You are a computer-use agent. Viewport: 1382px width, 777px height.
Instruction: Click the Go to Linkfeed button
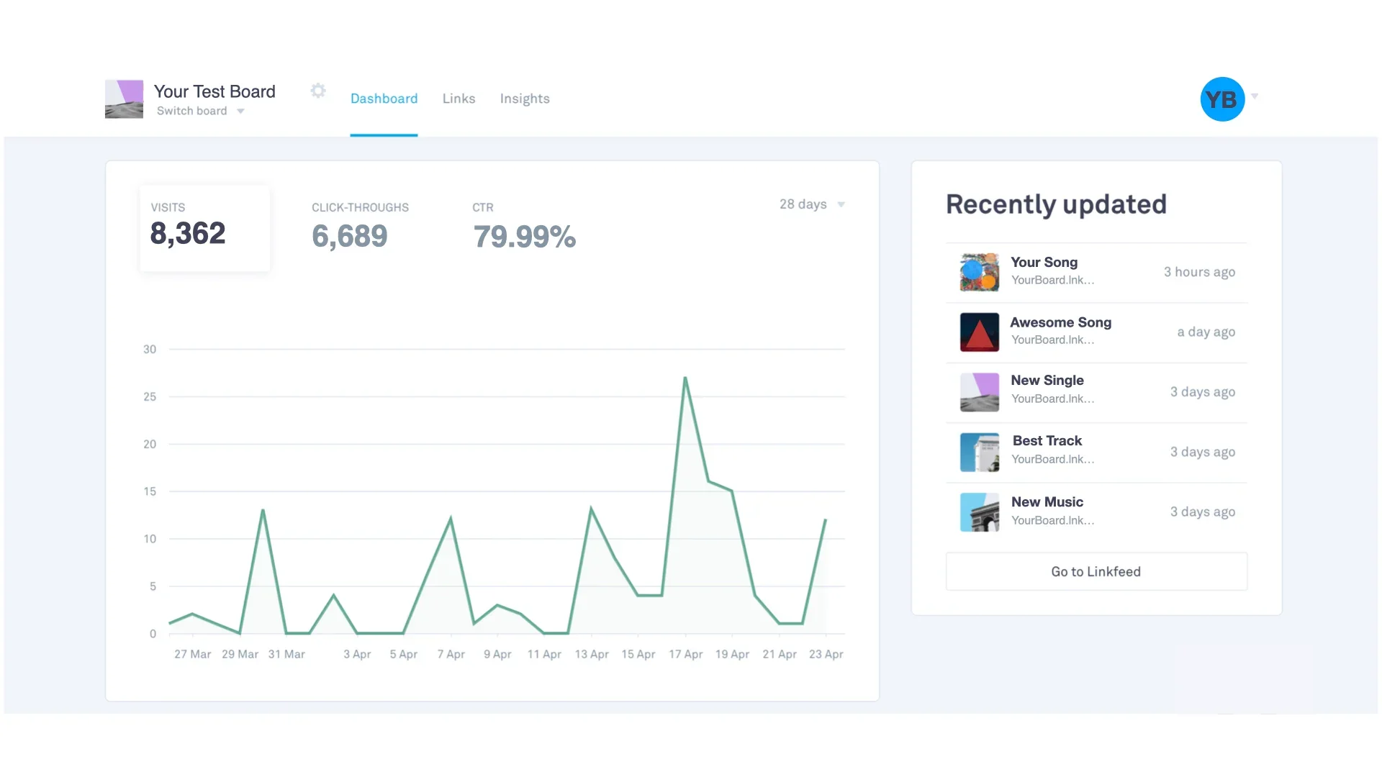click(1096, 571)
